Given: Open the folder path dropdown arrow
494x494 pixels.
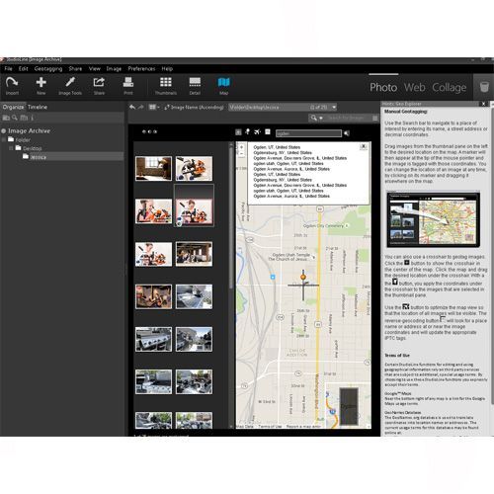Looking at the screenshot, I should [334, 107].
